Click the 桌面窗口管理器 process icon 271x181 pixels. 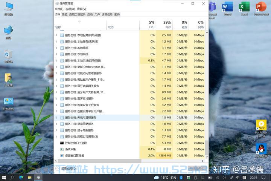tap(62, 155)
